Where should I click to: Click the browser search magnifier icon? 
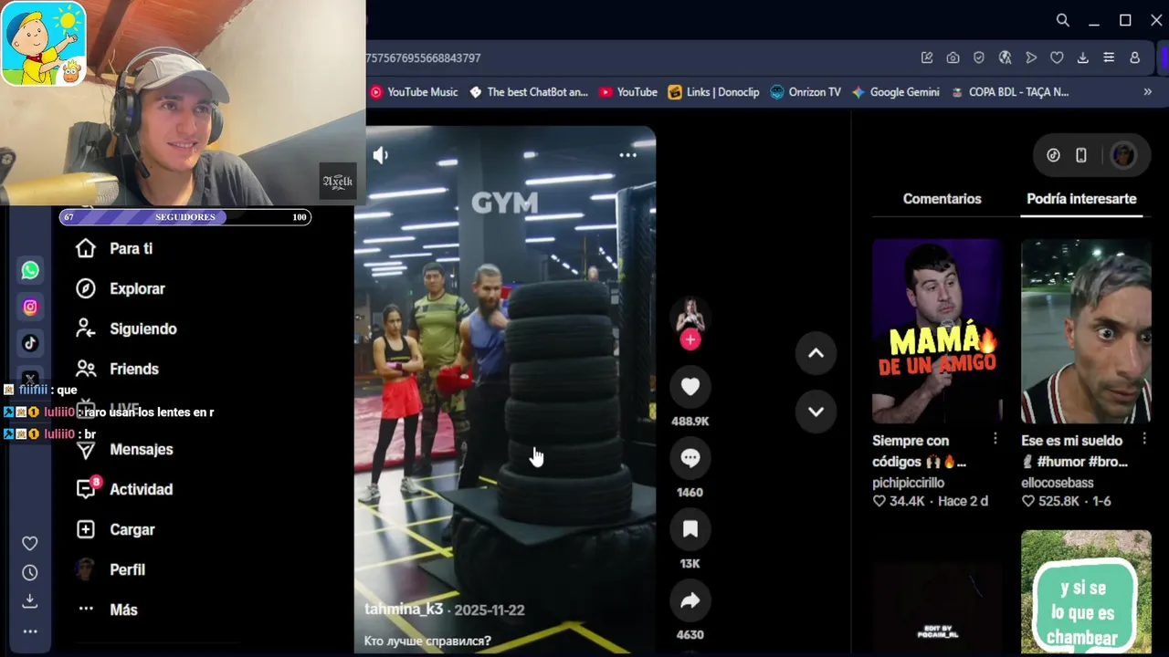click(x=1063, y=20)
